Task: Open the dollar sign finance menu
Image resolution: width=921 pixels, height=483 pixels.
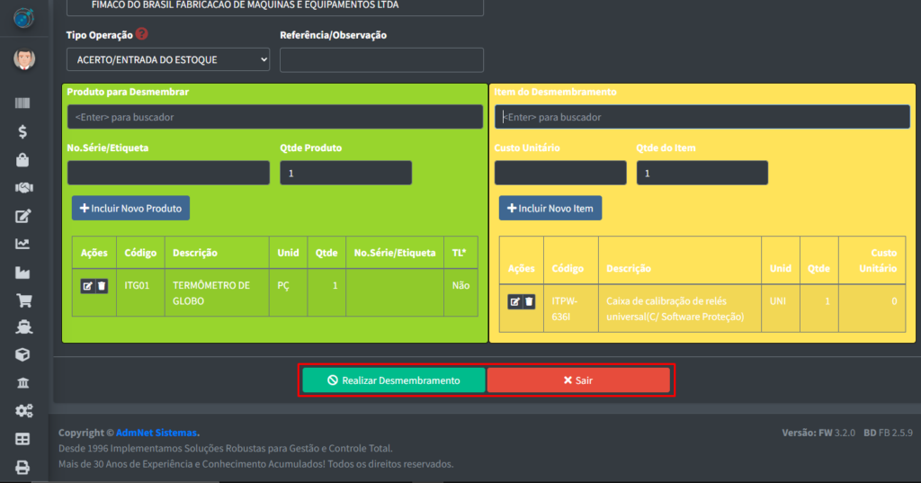Action: pyautogui.click(x=22, y=131)
